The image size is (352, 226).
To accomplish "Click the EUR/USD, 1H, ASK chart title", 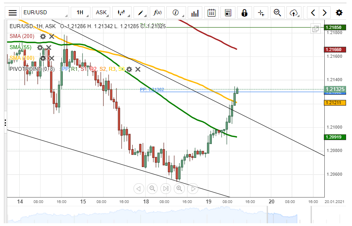I will coord(32,26).
